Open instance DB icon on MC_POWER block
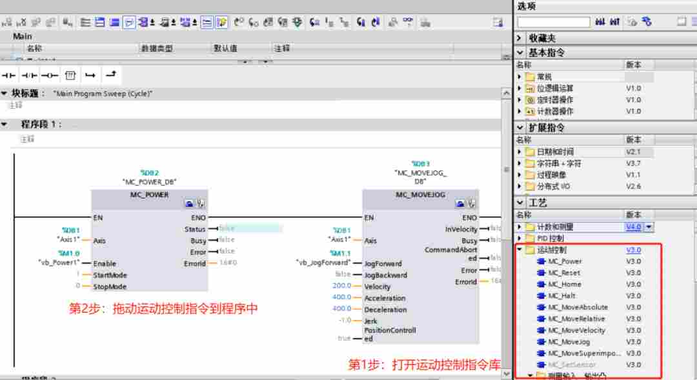Screen dimensions: 697x380 [189, 204]
